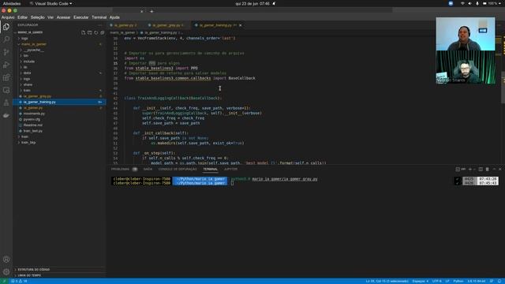Switch to the ia_gamer_gray.py editor tab
Image resolution: width=505 pixels, height=284 pixels.
[168, 25]
